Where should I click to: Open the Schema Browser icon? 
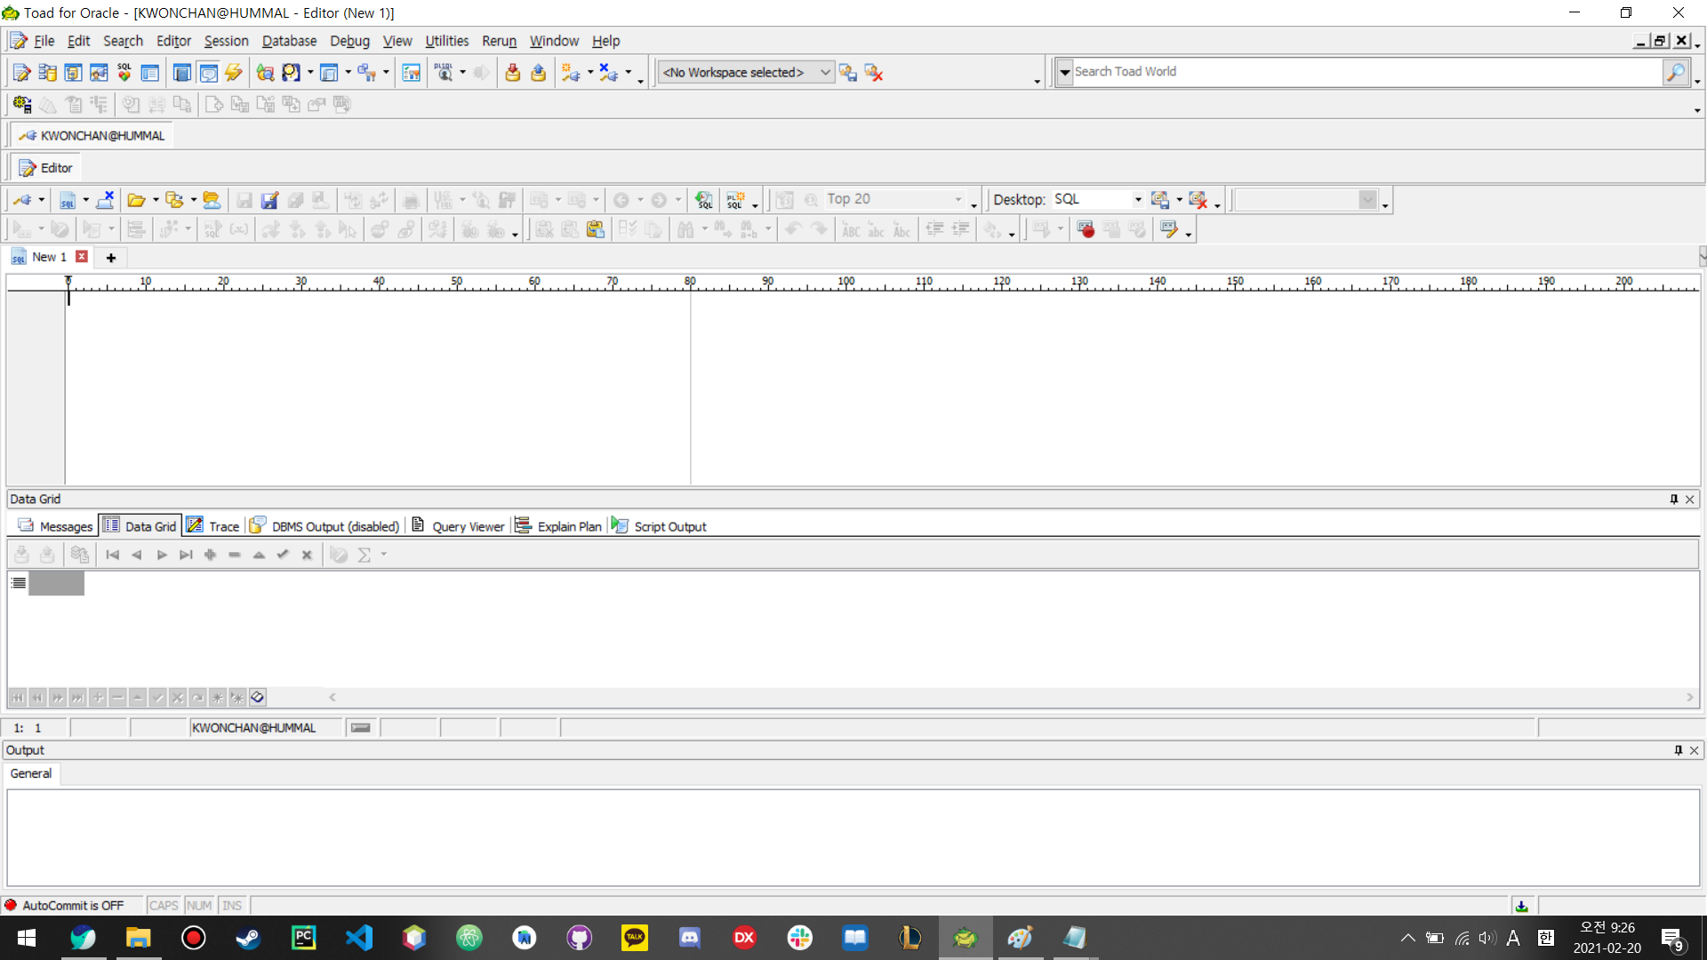[x=47, y=73]
